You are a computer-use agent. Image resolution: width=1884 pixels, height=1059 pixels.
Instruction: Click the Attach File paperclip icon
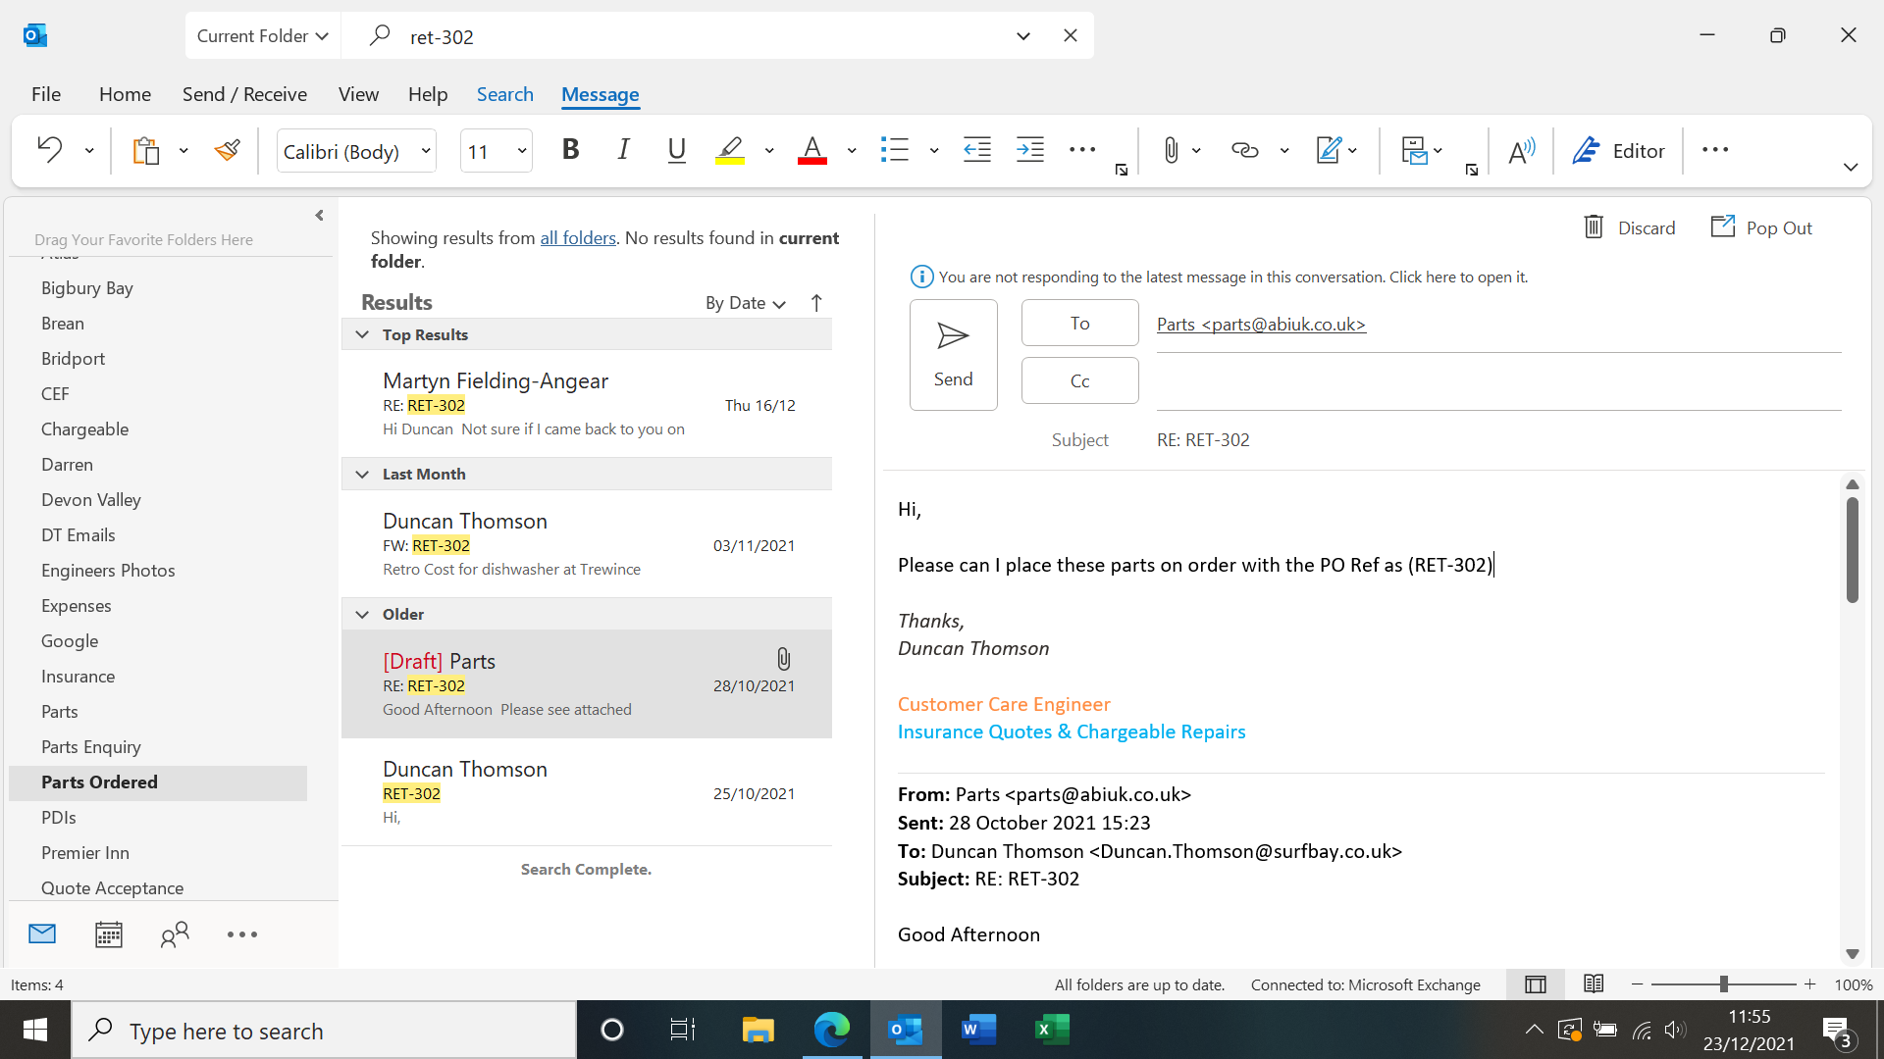point(1171,150)
